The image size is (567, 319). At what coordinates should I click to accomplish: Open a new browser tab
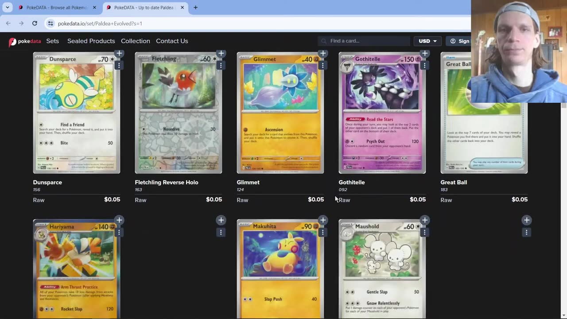tap(195, 8)
